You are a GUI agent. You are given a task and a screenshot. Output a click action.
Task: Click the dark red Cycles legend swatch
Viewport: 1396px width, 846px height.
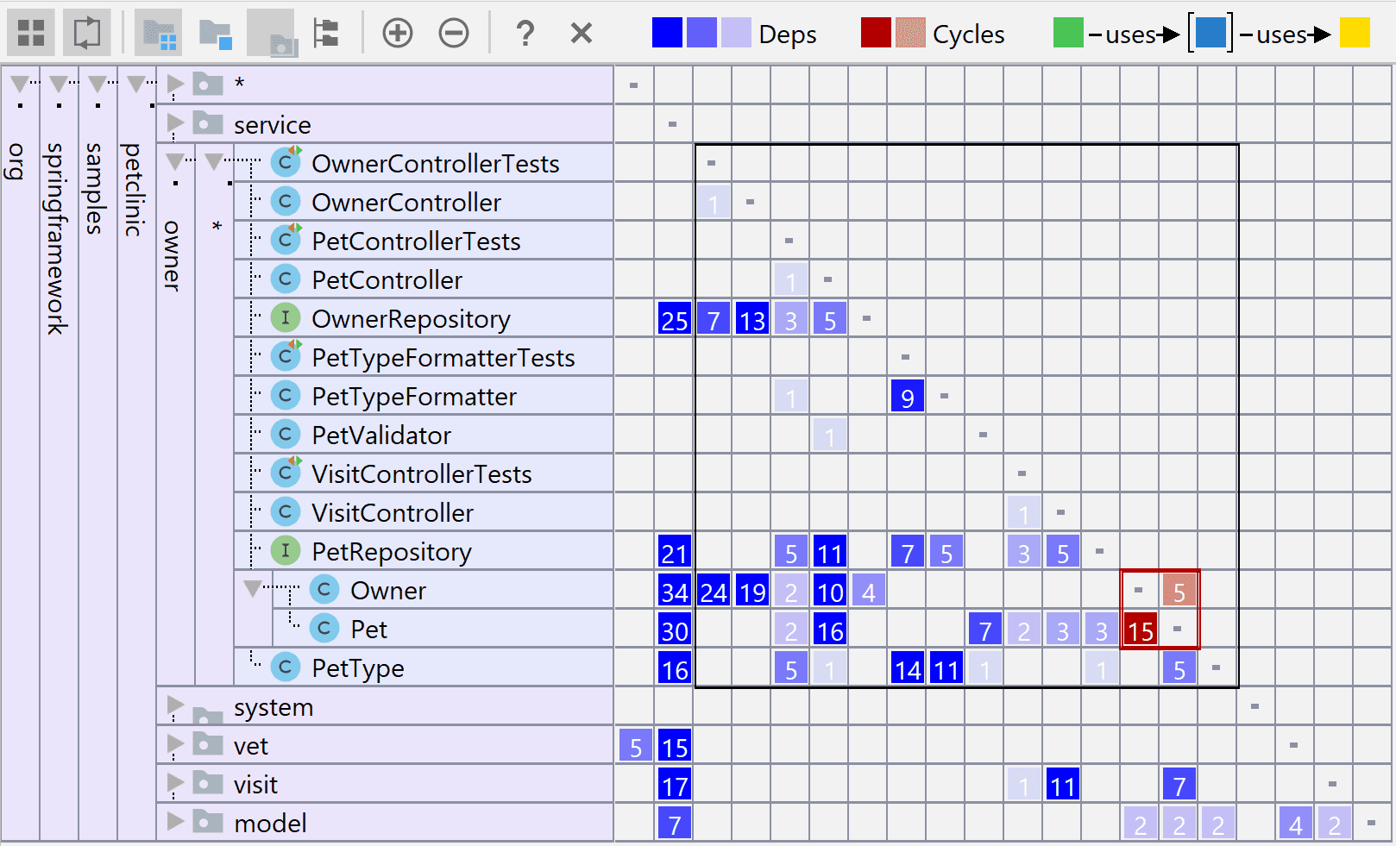[x=875, y=34]
